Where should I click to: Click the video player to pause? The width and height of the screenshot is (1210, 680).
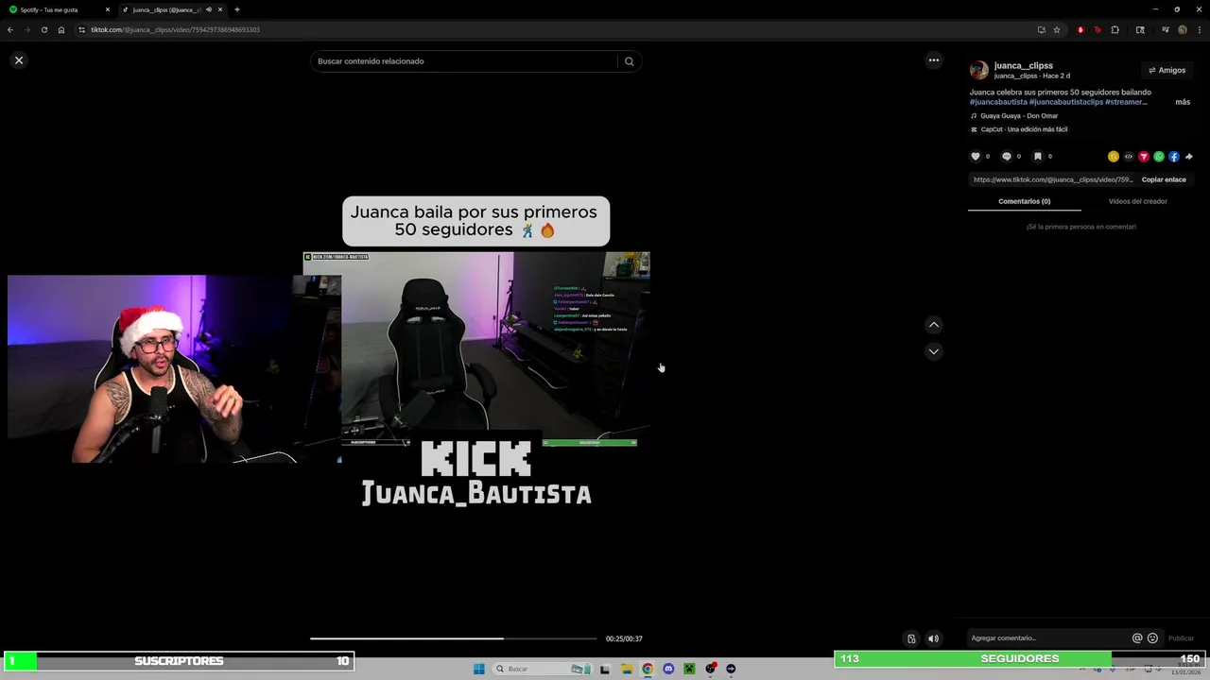click(x=476, y=349)
